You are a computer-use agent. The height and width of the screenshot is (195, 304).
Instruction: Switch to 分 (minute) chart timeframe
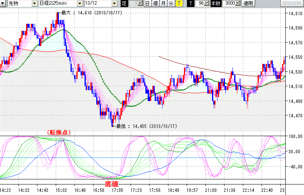click(x=171, y=4)
